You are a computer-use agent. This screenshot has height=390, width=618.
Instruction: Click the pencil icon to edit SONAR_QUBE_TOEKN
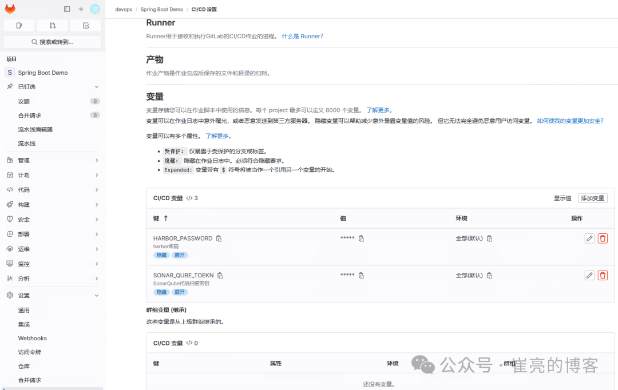coord(589,275)
